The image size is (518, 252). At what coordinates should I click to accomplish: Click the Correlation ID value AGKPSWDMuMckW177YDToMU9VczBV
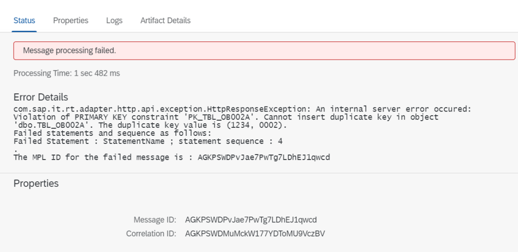point(254,234)
